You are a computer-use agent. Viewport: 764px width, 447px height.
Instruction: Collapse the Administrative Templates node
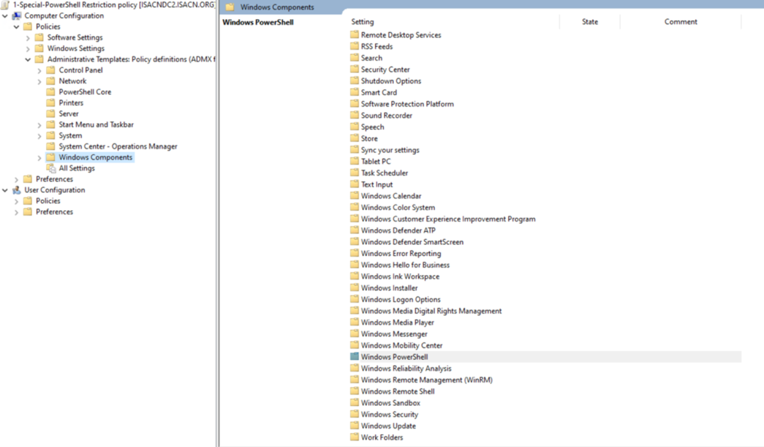tap(28, 59)
